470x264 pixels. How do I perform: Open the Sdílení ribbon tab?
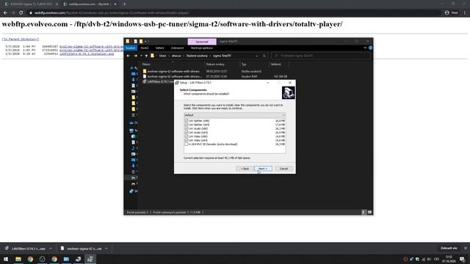coord(159,48)
